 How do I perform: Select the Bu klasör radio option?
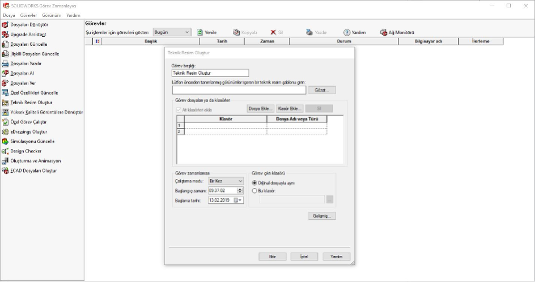254,191
